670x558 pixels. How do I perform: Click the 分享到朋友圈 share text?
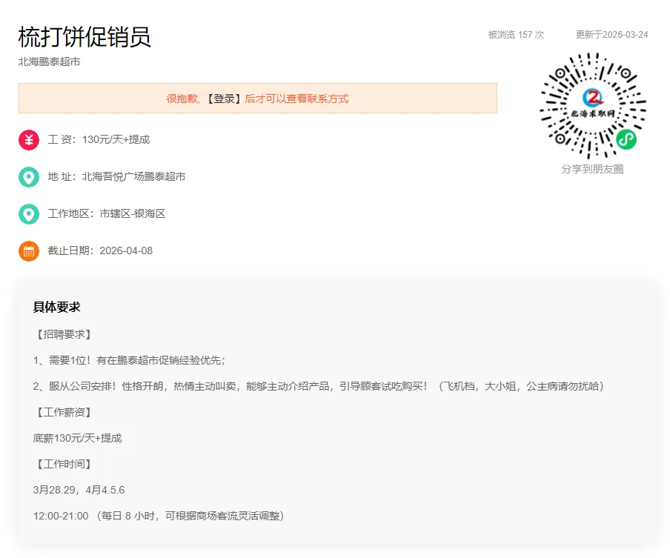click(593, 169)
